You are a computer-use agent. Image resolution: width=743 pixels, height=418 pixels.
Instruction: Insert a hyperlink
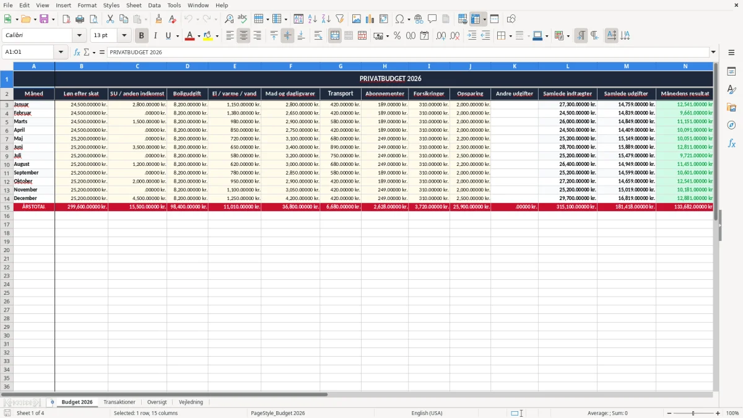pos(419,19)
